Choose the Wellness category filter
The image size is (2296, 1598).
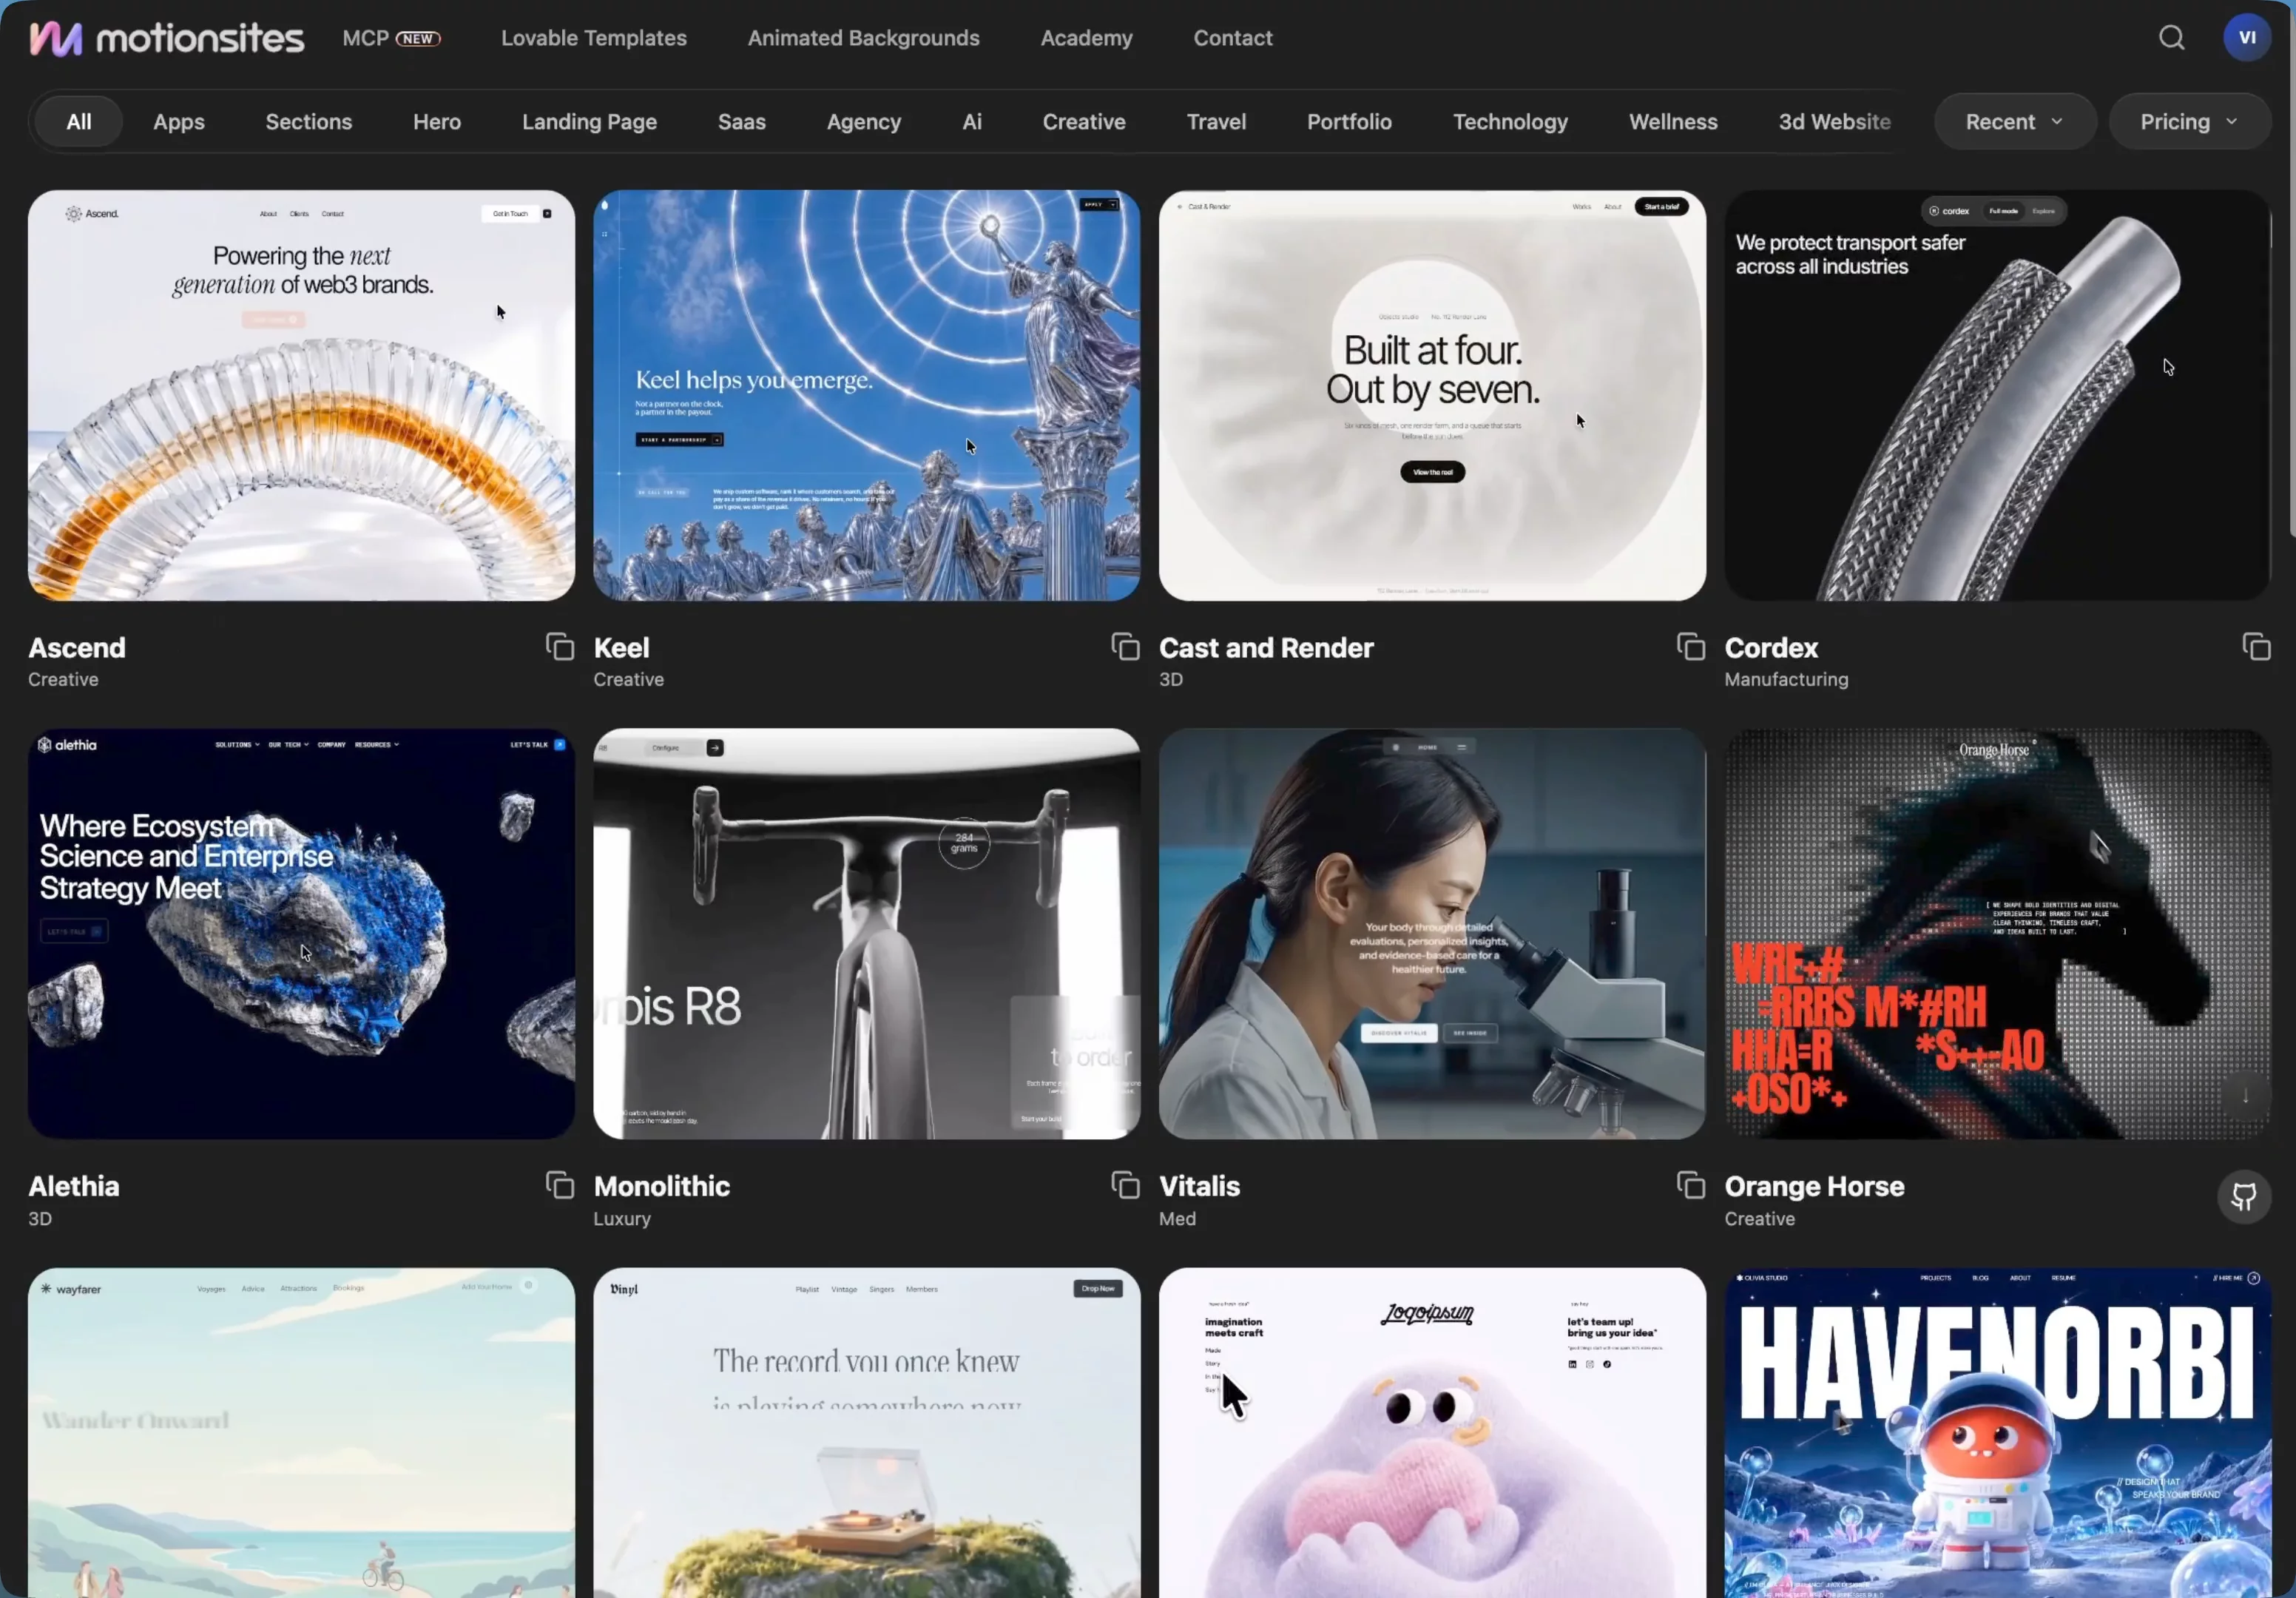coord(1673,121)
